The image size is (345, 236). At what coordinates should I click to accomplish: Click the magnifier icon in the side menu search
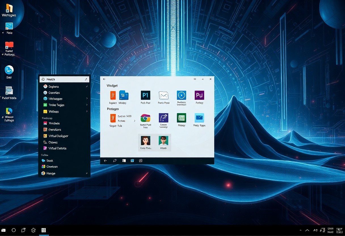tap(86, 79)
